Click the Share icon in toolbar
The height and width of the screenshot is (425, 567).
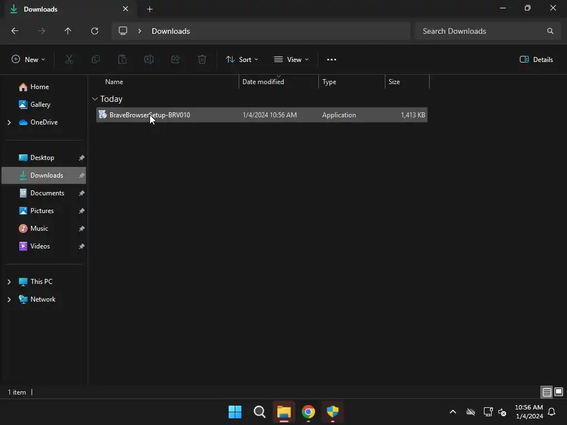[176, 59]
